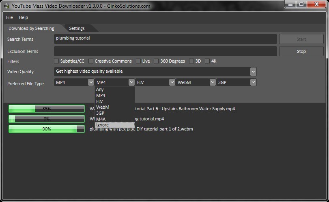
Task: Choose M4A from the open dropdown list
Action: pos(115,119)
